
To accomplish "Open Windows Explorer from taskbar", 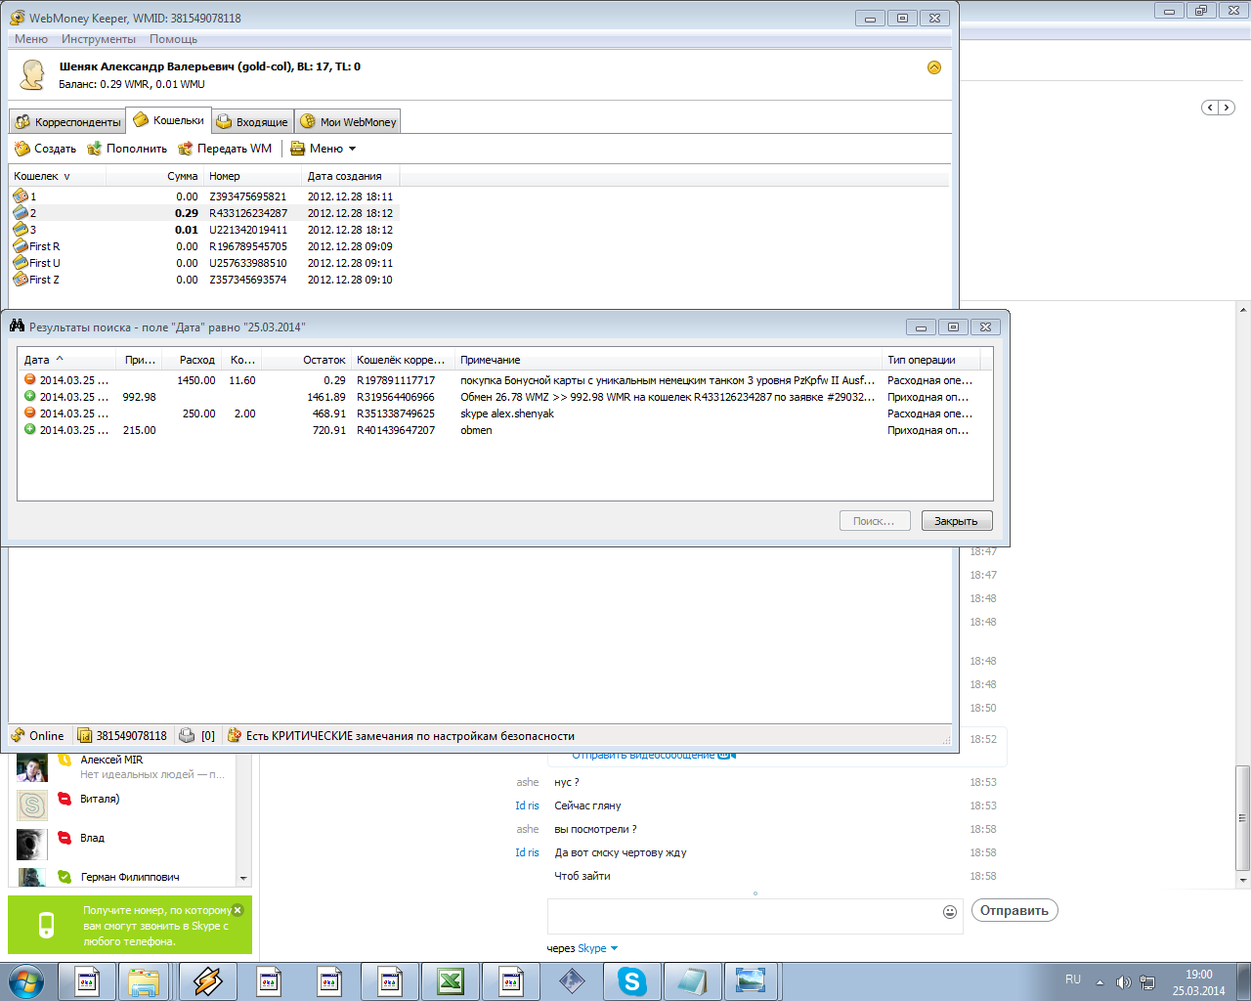I will pyautogui.click(x=145, y=981).
